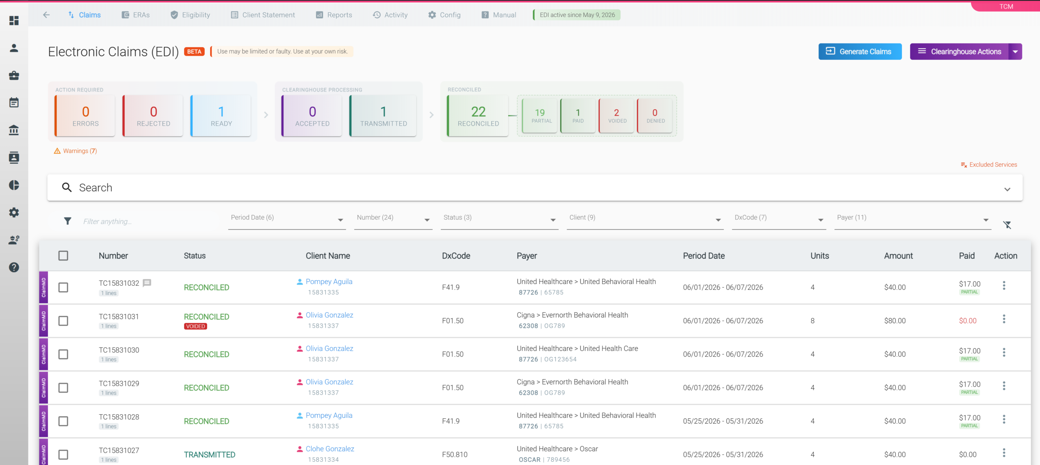The height and width of the screenshot is (465, 1040).
Task: Filter by the 22 RECONCILED status card
Action: 478,116
